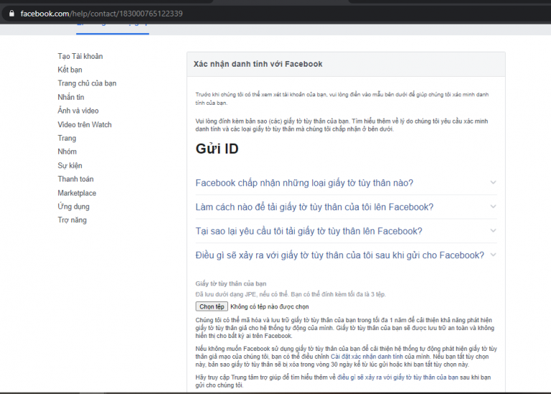551x394 pixels.
Task: Click chevron beside "Facebook chấp nhận" question
Action: pos(493,182)
